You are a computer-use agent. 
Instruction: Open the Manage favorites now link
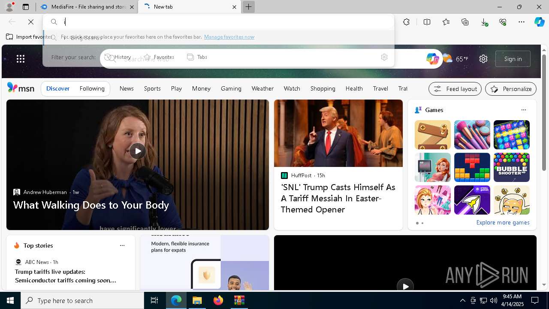(229, 37)
